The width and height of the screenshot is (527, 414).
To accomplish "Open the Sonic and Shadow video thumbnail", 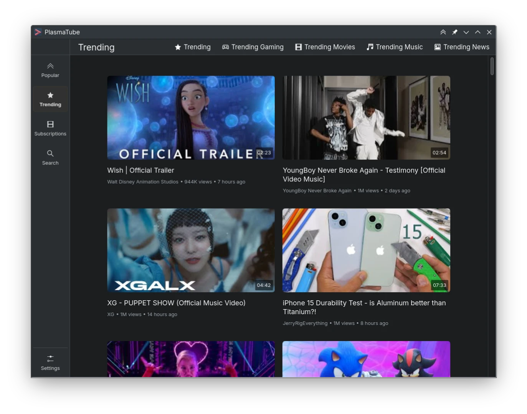I will (366, 359).
